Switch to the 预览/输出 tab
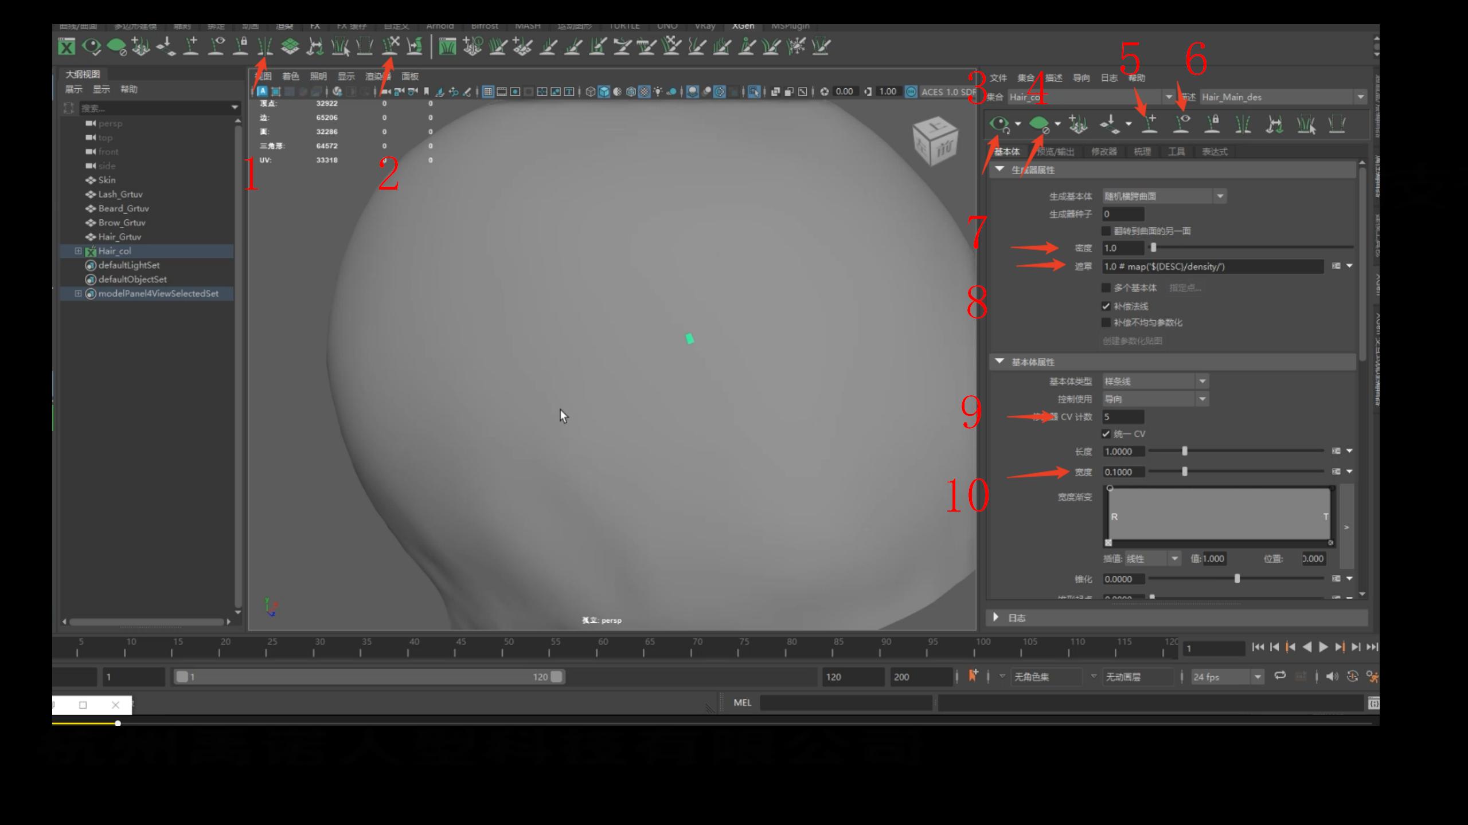The height and width of the screenshot is (825, 1468). (1057, 152)
